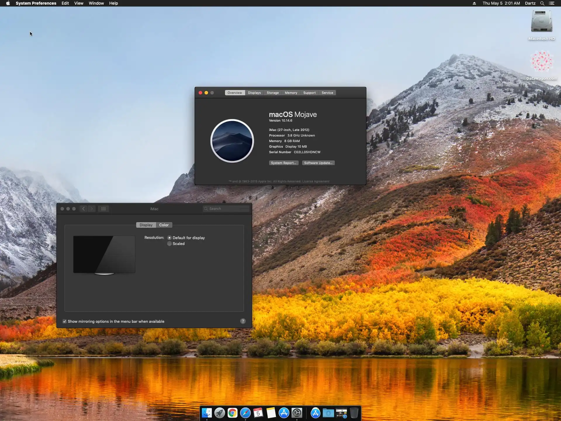561x421 pixels.
Task: Open the Apple menu
Action: (8, 3)
